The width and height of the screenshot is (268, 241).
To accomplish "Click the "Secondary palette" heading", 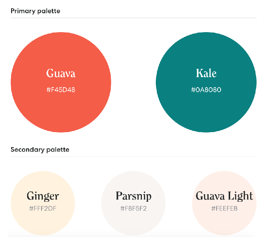I will tap(40, 150).
